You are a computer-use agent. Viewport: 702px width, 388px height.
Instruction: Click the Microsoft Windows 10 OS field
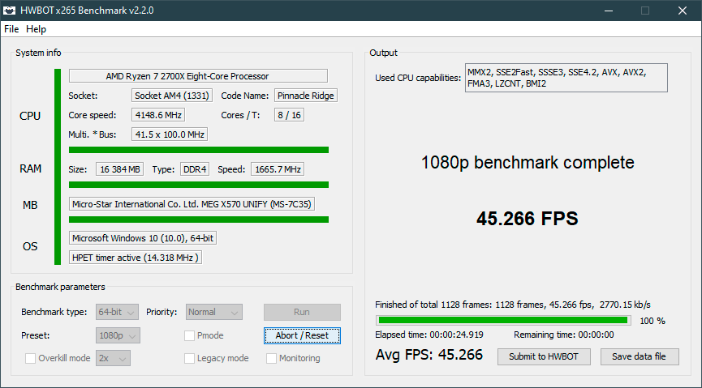tap(143, 238)
